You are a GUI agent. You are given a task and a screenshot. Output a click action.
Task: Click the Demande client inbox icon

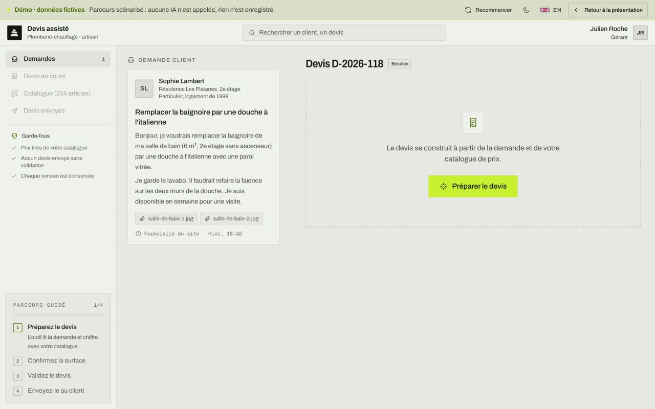point(131,60)
